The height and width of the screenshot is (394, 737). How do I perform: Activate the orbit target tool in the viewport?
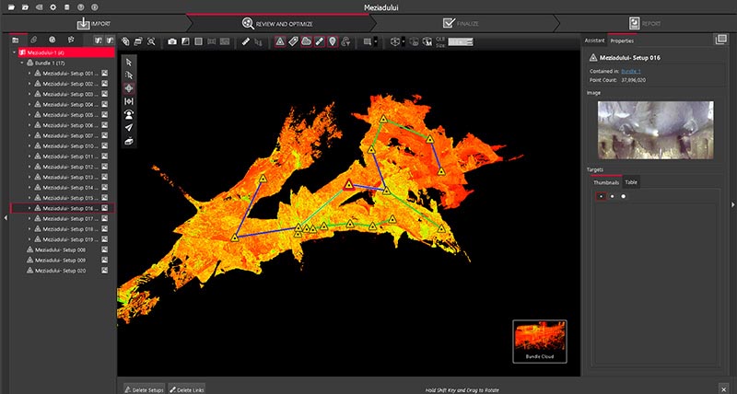(x=129, y=88)
